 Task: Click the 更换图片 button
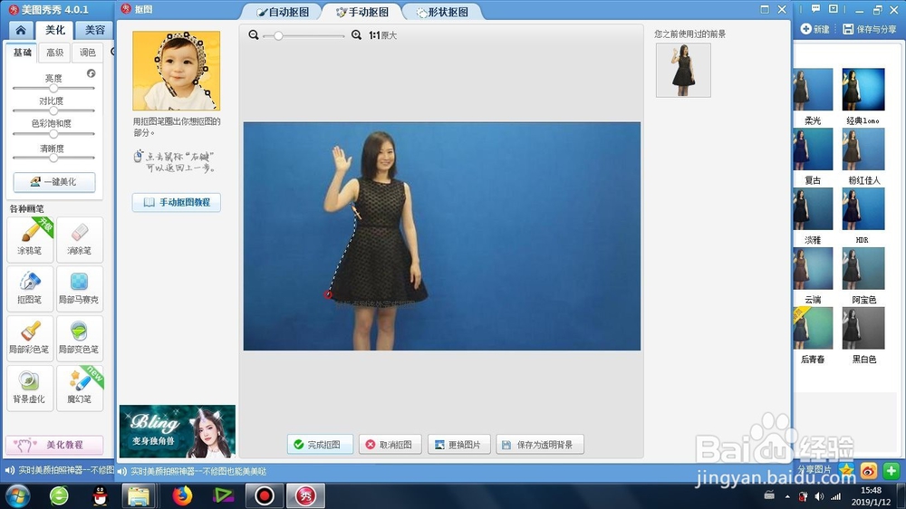(x=458, y=445)
